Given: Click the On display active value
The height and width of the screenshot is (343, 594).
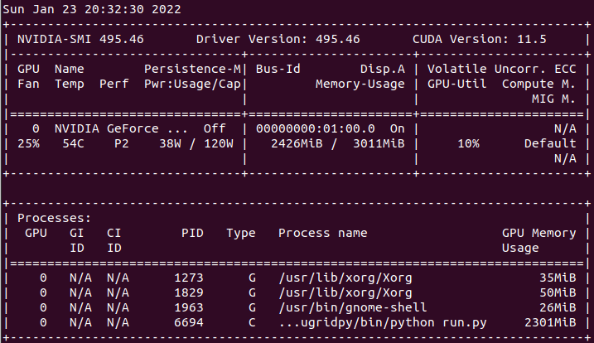Looking at the screenshot, I should (398, 128).
